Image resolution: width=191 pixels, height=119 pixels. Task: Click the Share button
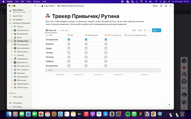(x=155, y=6)
